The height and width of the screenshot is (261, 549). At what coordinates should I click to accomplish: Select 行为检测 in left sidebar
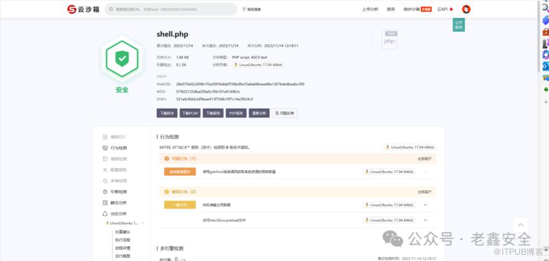[x=114, y=148]
